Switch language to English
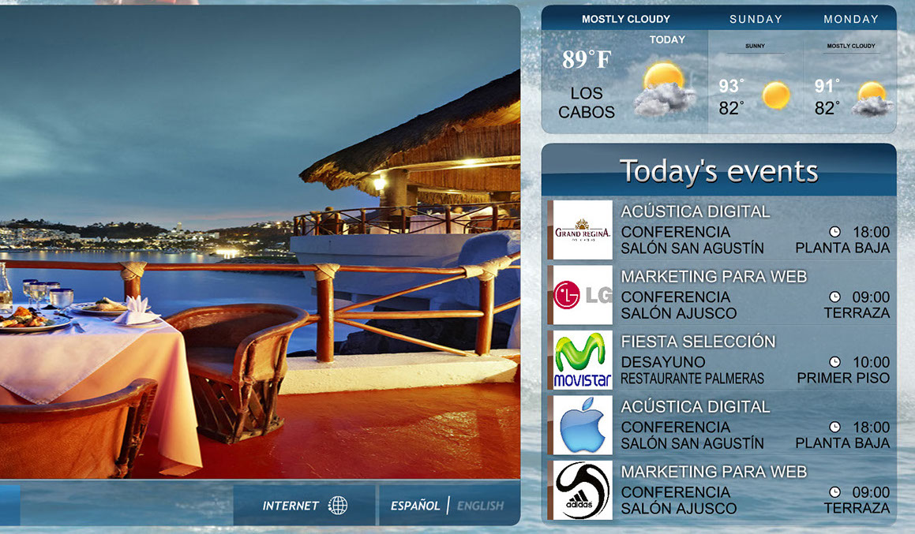Screen dimensions: 915x534 point(480,506)
